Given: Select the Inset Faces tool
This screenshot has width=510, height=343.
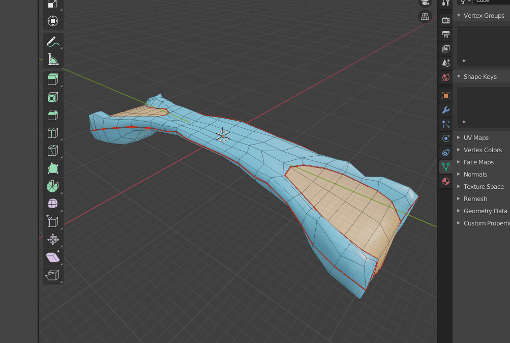Looking at the screenshot, I should tap(53, 97).
